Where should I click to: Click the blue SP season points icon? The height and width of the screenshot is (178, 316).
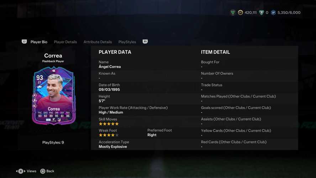coord(273,12)
